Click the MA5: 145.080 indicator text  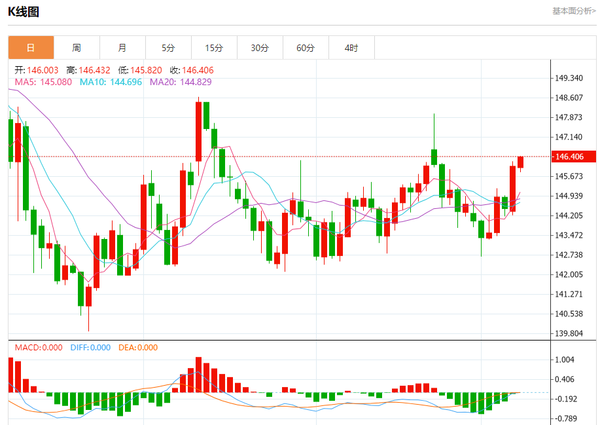43,82
